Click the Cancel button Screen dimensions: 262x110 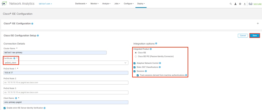point(243,36)
